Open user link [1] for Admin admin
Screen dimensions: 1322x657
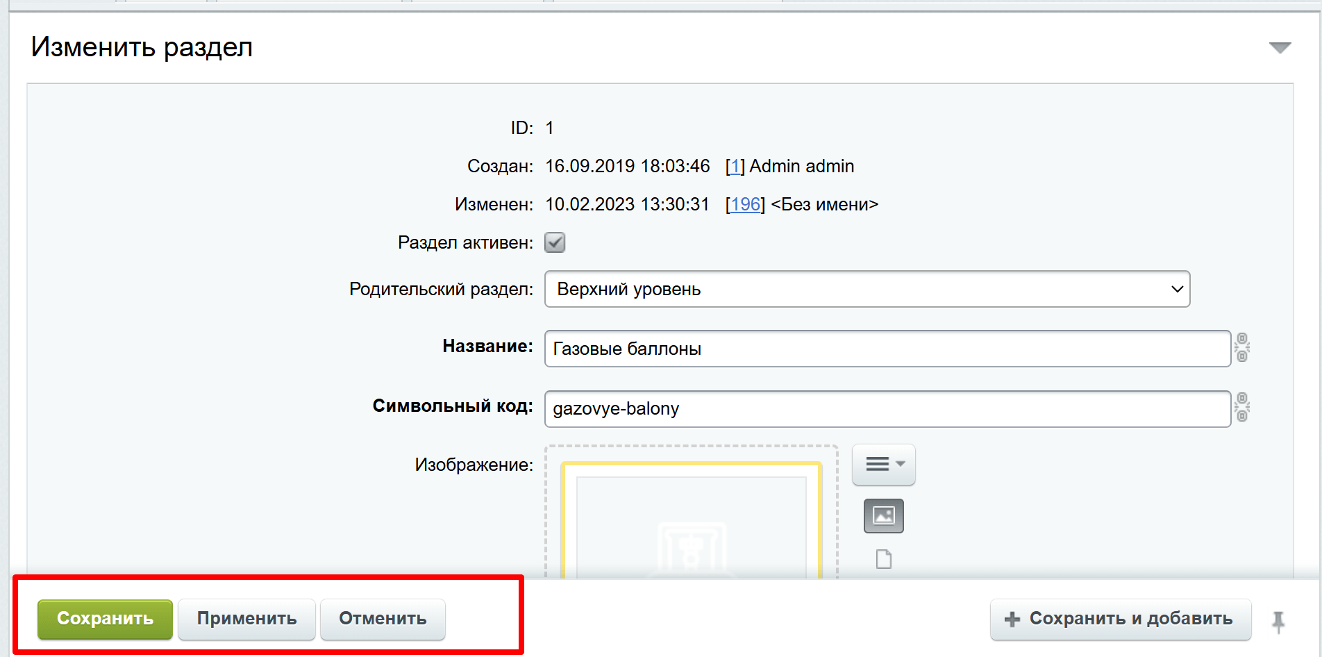pyautogui.click(x=735, y=167)
